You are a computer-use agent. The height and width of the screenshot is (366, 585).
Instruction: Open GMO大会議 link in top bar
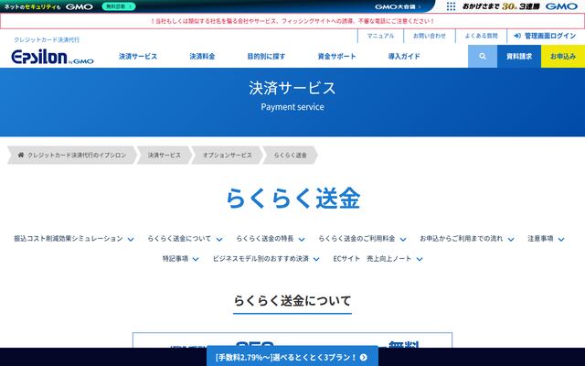[x=398, y=6]
